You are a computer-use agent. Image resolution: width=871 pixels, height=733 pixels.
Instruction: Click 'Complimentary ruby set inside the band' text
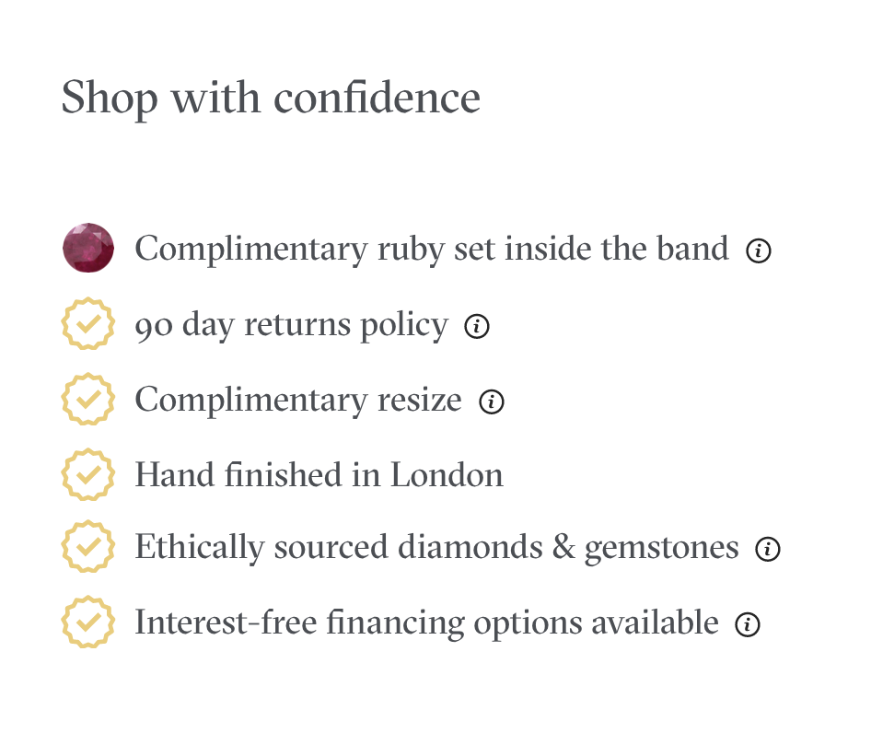pyautogui.click(x=432, y=249)
